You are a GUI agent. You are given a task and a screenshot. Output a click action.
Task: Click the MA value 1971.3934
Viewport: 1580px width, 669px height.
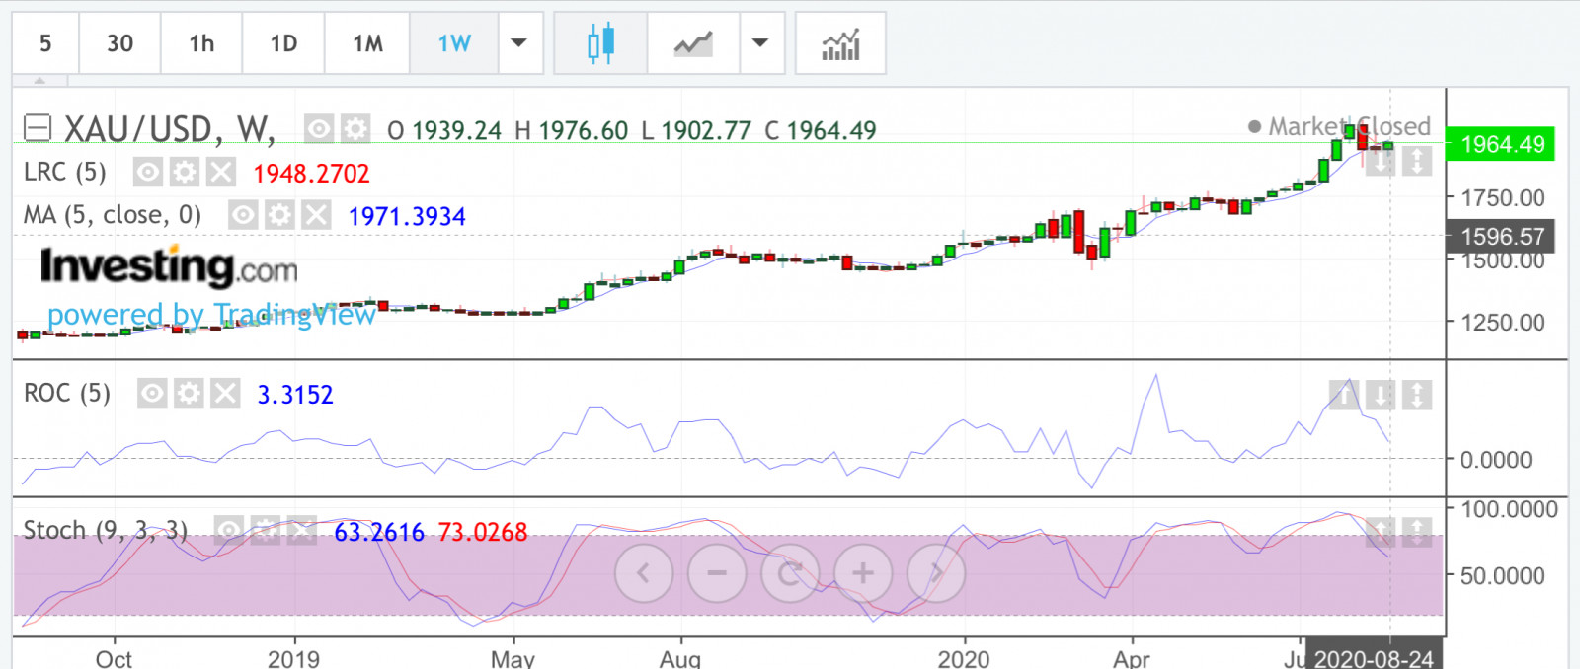[407, 216]
